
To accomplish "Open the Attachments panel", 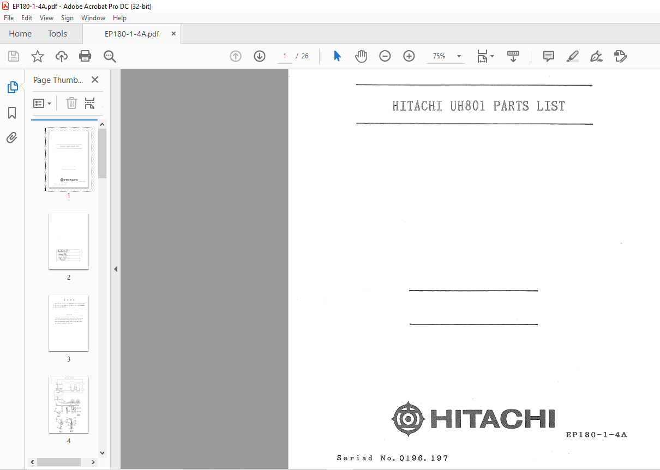I will [x=12, y=137].
